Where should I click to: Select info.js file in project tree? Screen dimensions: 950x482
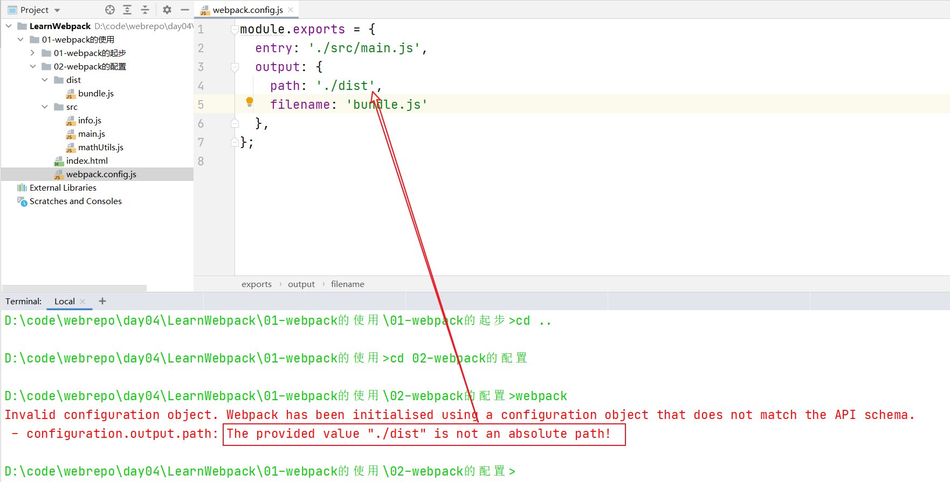(x=90, y=120)
